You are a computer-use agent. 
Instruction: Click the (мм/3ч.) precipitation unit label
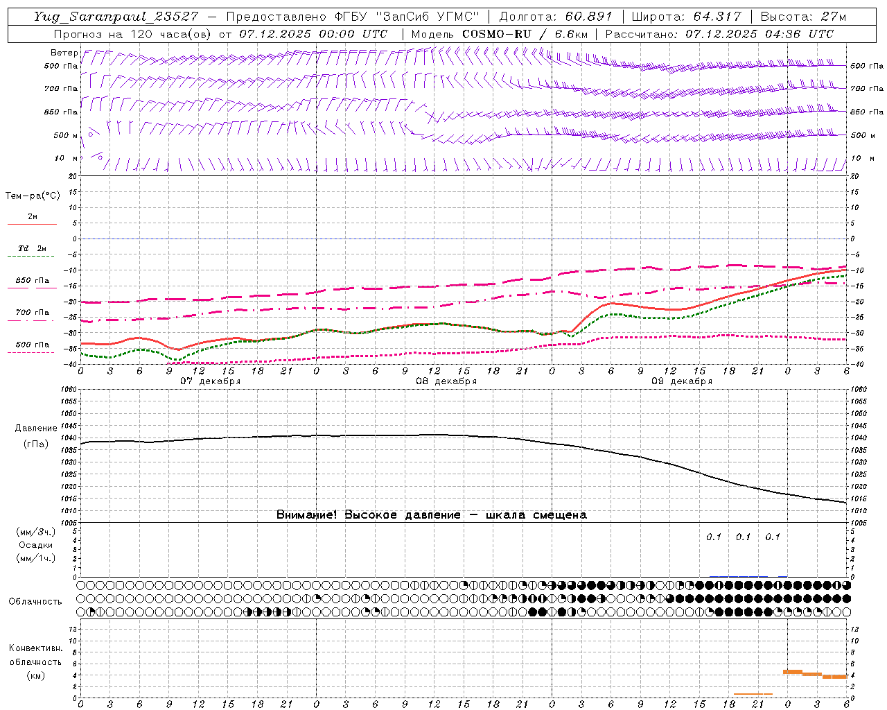click(36, 532)
